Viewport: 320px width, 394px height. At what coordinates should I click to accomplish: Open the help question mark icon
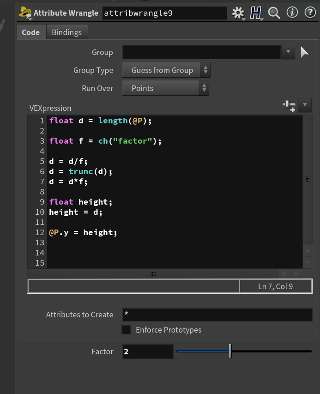[310, 12]
